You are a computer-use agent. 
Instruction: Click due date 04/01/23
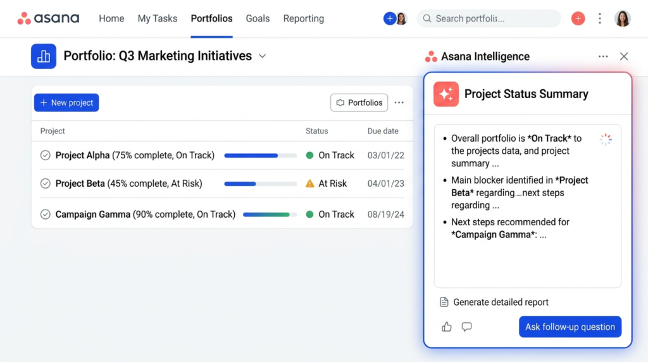coord(385,184)
